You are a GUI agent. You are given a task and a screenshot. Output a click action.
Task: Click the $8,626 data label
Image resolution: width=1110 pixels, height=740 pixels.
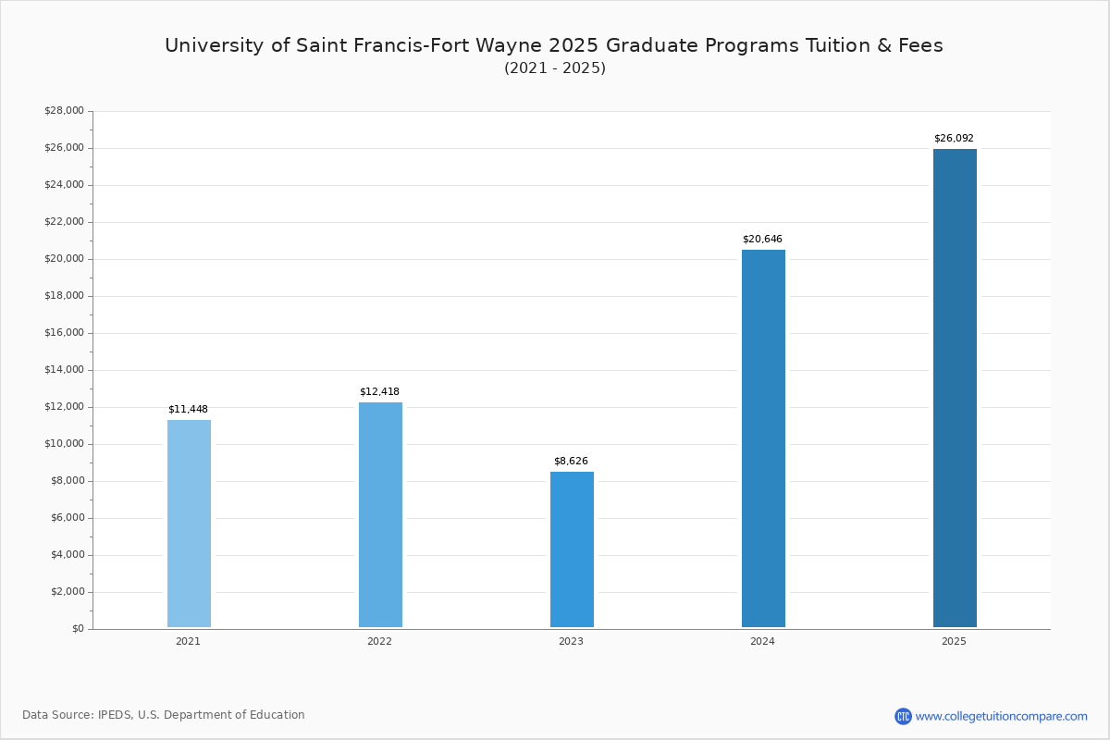[571, 462]
